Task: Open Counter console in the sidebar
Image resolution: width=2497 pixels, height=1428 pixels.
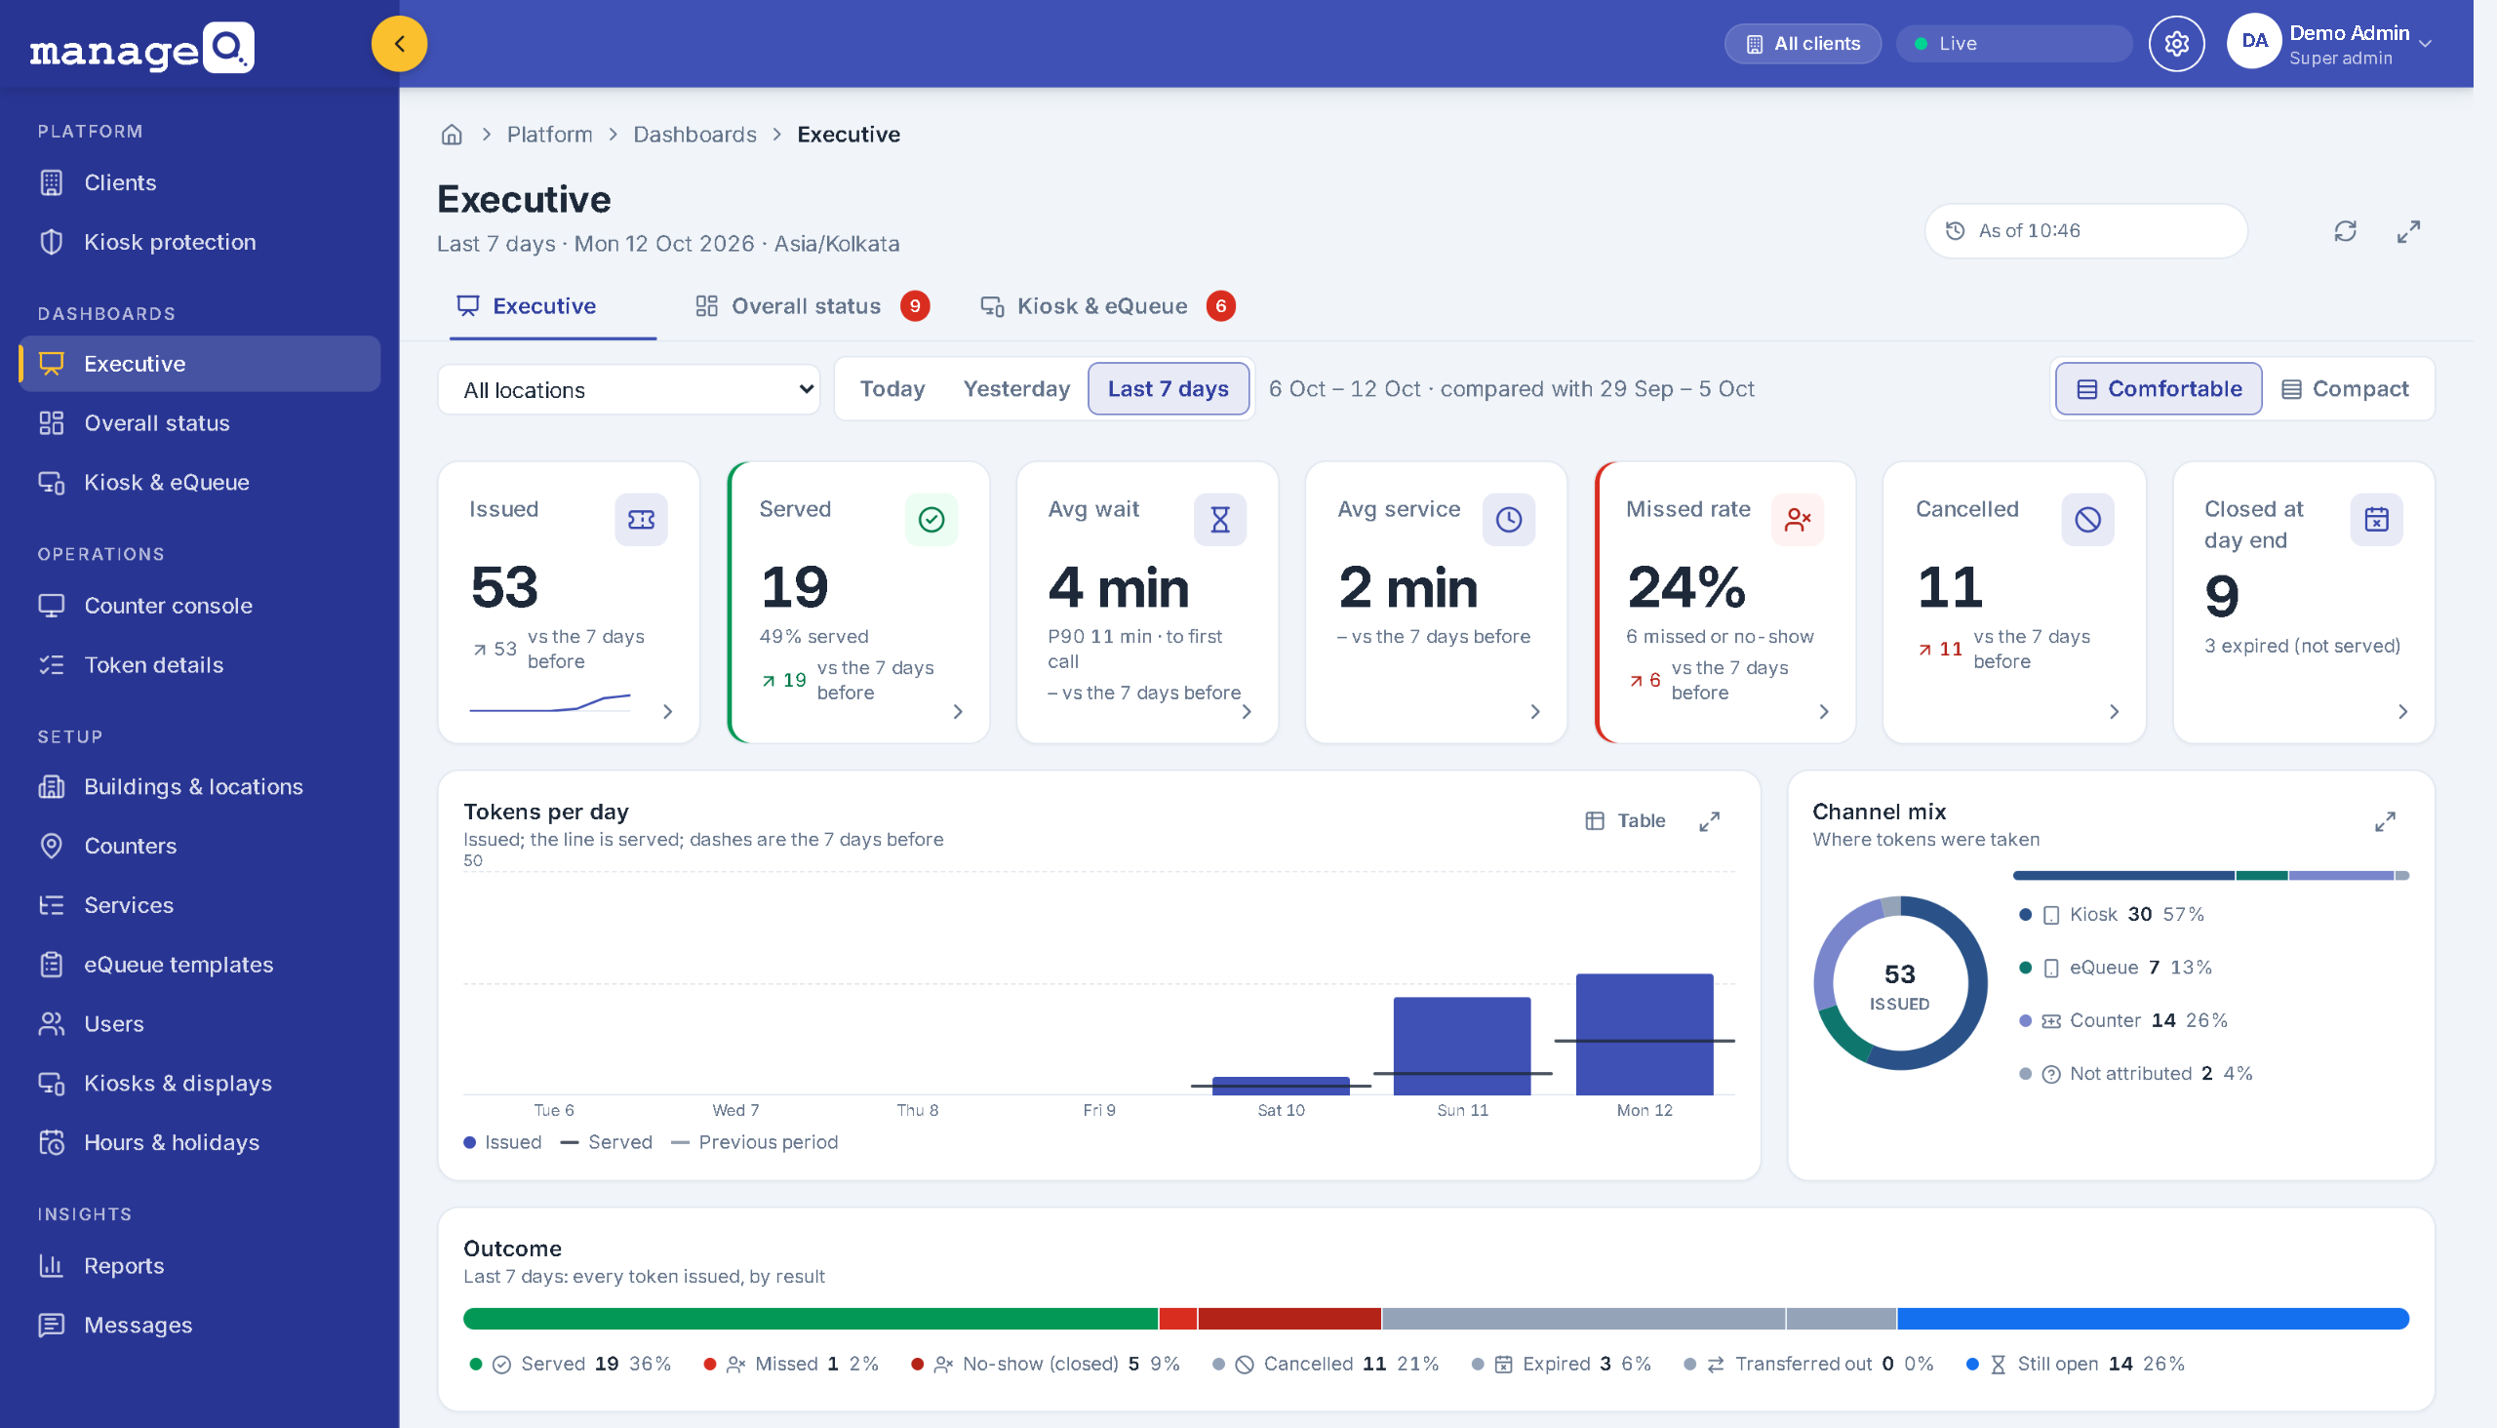Action: point(200,606)
